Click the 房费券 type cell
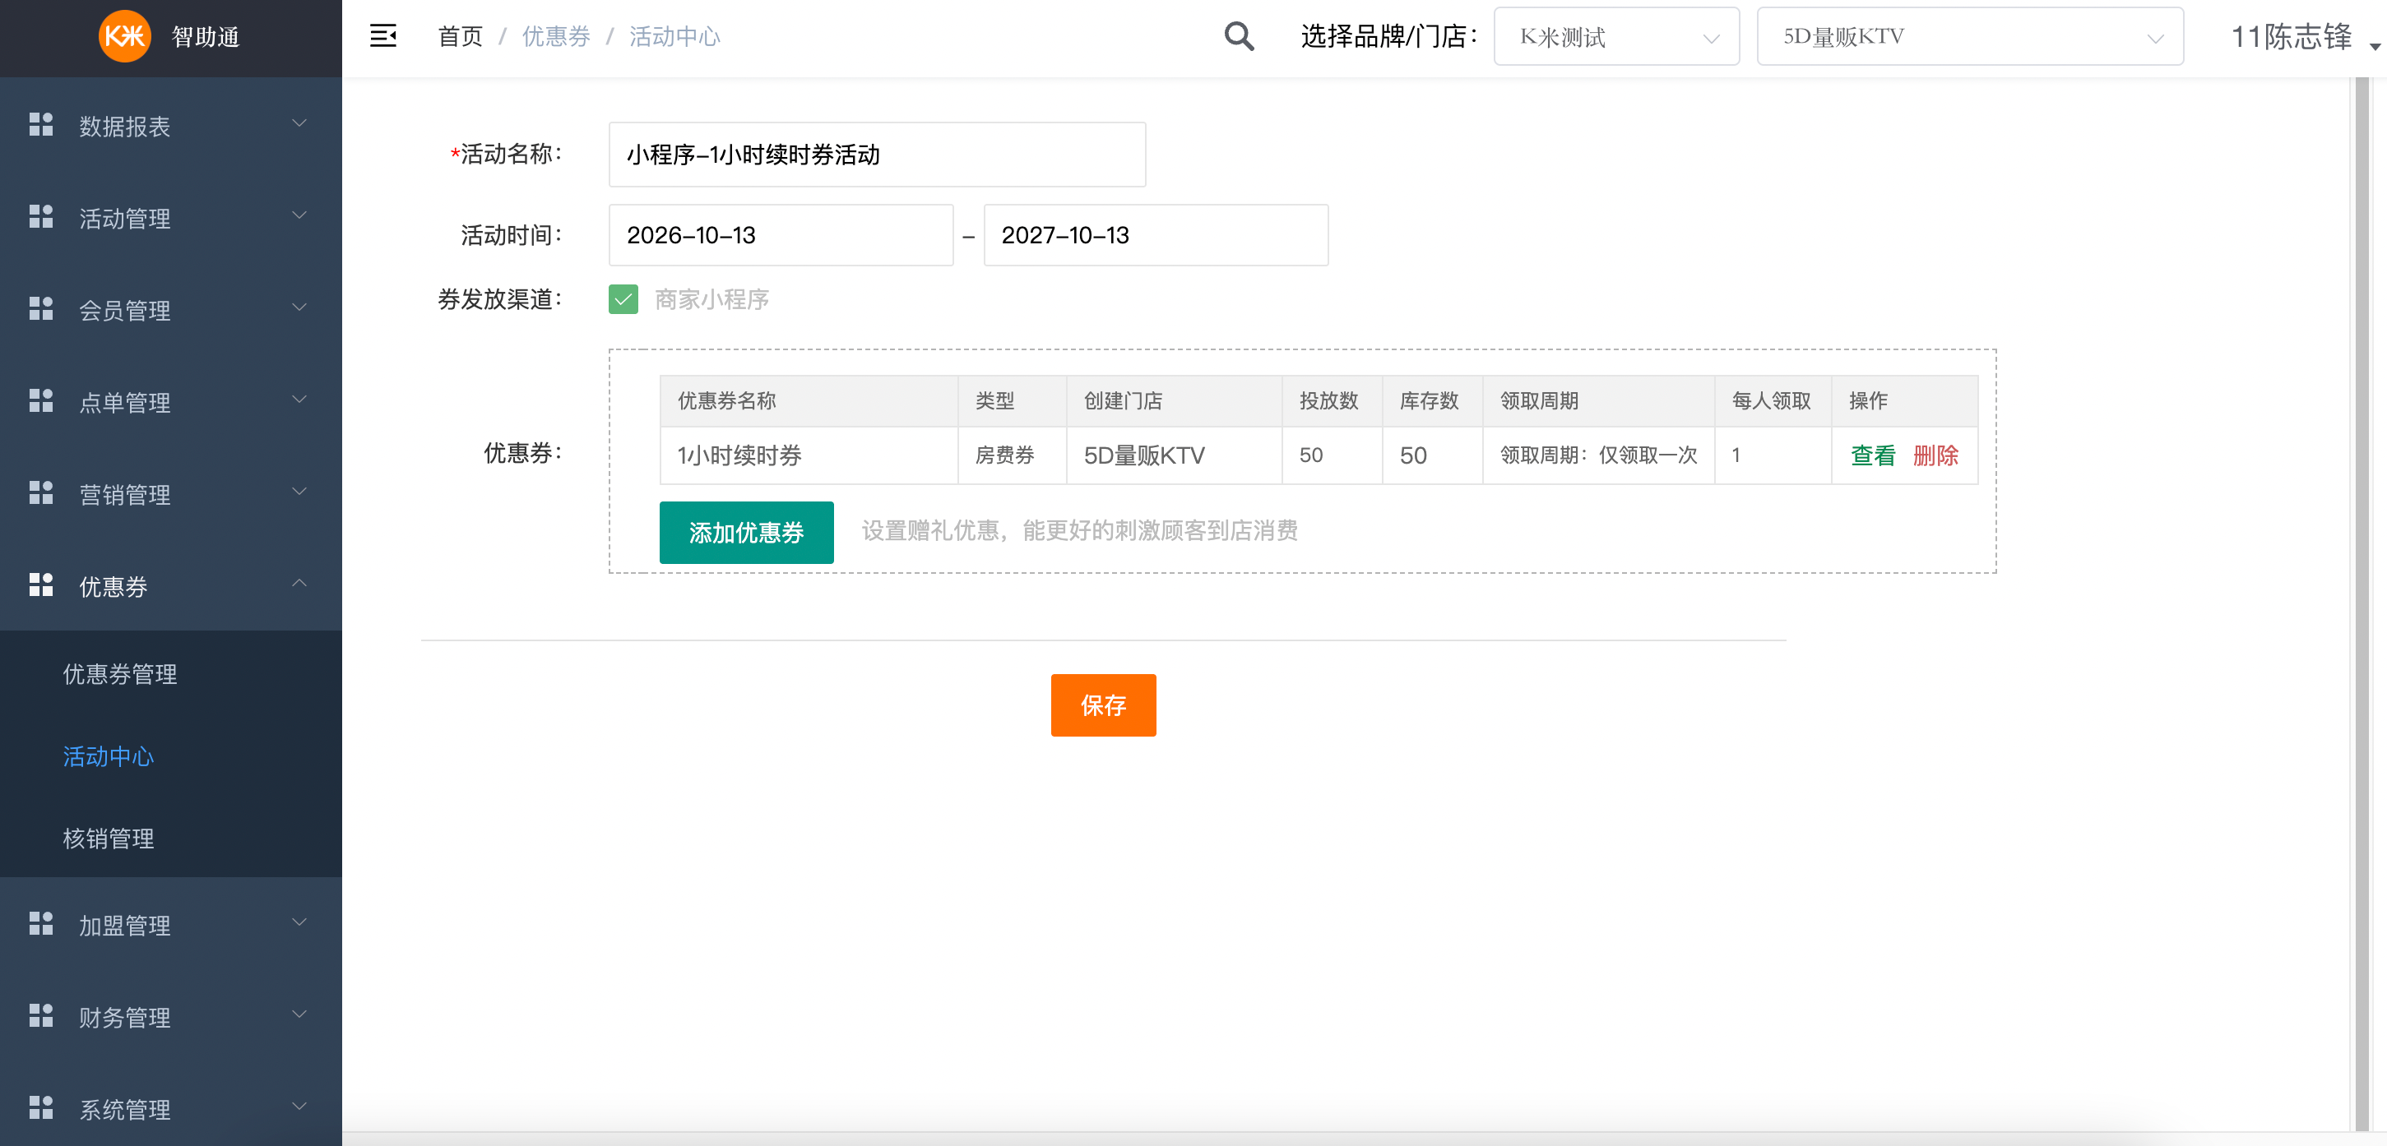Viewport: 2387px width, 1146px height. click(x=1012, y=455)
